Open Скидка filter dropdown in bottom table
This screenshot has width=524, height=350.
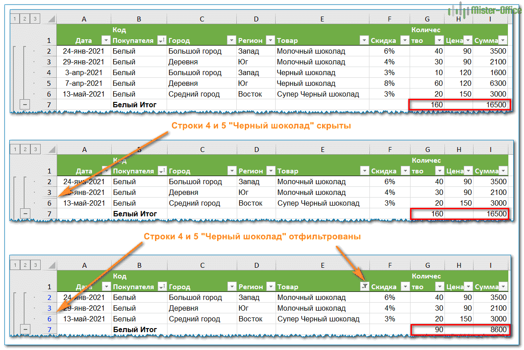tap(404, 287)
